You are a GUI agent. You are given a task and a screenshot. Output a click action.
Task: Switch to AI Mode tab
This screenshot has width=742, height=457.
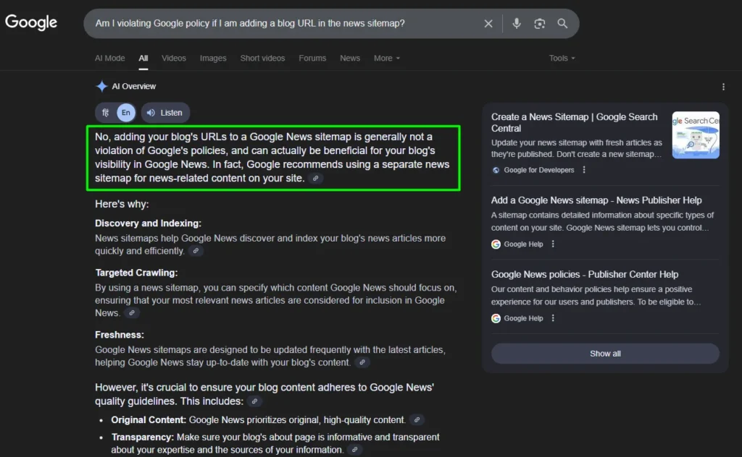point(110,58)
